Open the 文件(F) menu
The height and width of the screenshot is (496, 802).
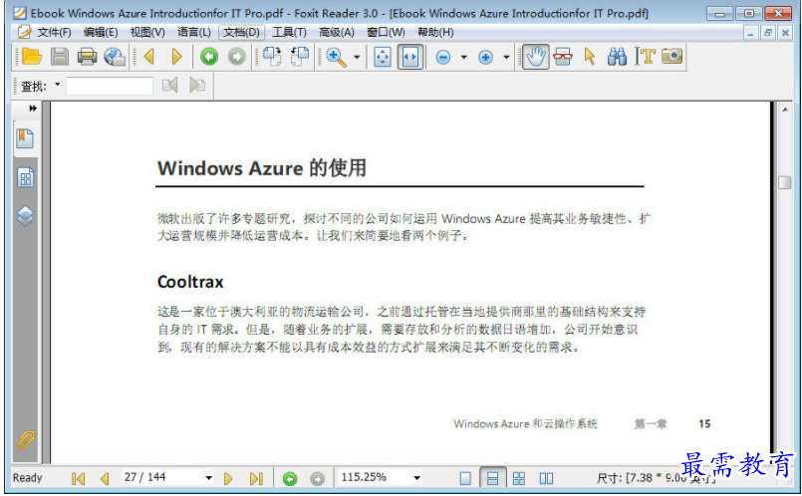[x=54, y=32]
